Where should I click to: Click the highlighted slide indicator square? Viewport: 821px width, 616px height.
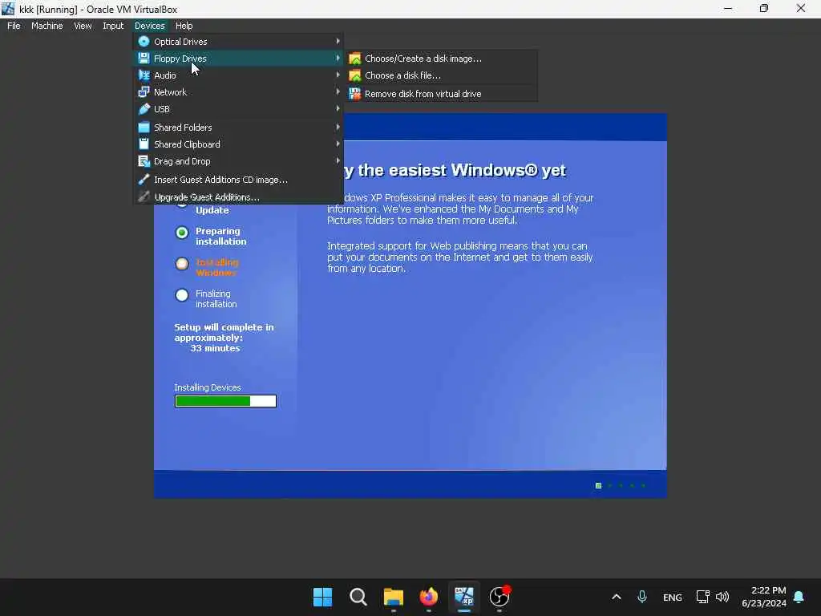[598, 485]
